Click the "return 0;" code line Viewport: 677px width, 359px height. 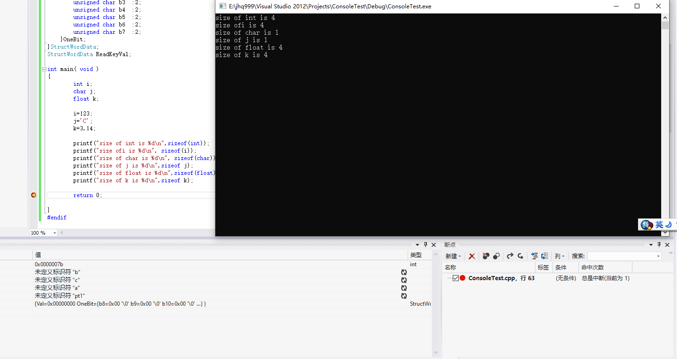pos(87,195)
